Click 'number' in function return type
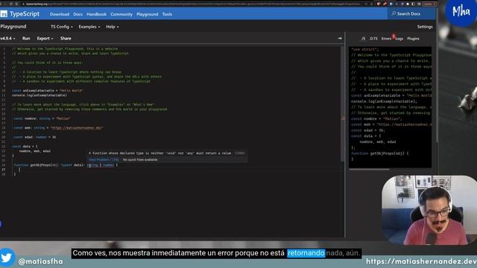 coord(108,165)
